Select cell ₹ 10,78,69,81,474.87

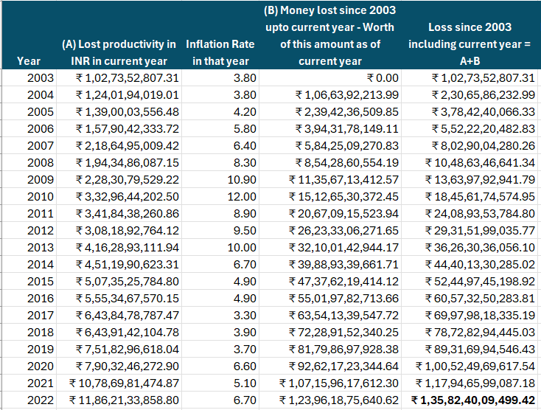click(119, 383)
